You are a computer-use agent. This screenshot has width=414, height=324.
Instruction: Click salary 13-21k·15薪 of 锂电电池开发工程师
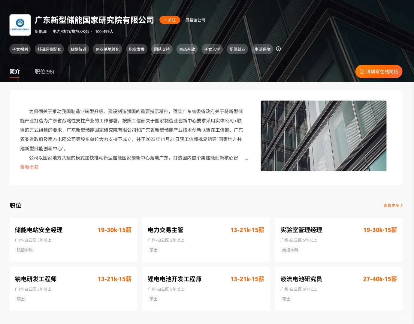pos(247,279)
